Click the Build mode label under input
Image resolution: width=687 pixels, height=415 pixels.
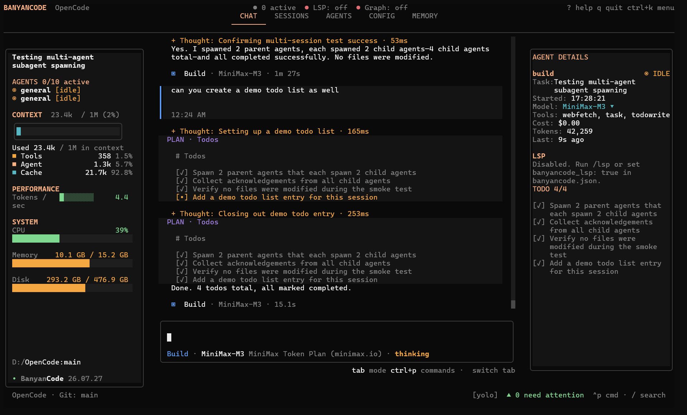point(177,354)
